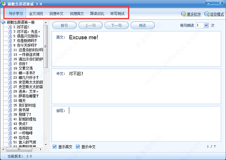Image resolution: width=226 pixels, height=160 pixels.
Task: Click lesson list scroll-up arrow
Action: tap(46, 22)
